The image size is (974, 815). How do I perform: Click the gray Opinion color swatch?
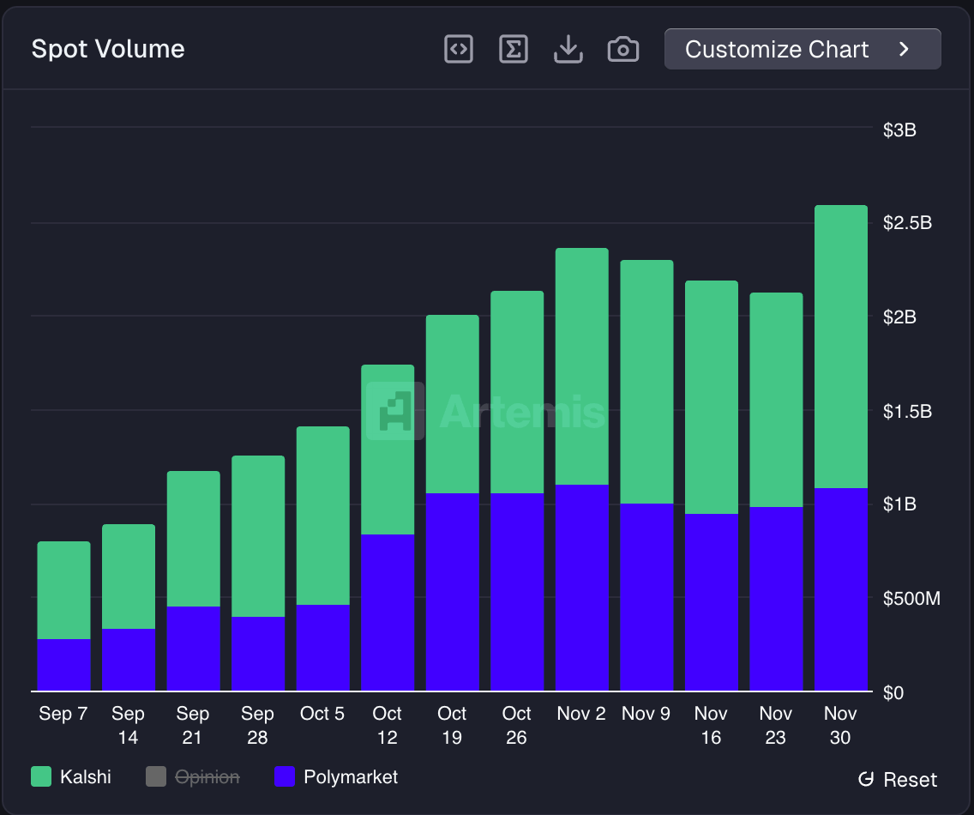click(156, 777)
